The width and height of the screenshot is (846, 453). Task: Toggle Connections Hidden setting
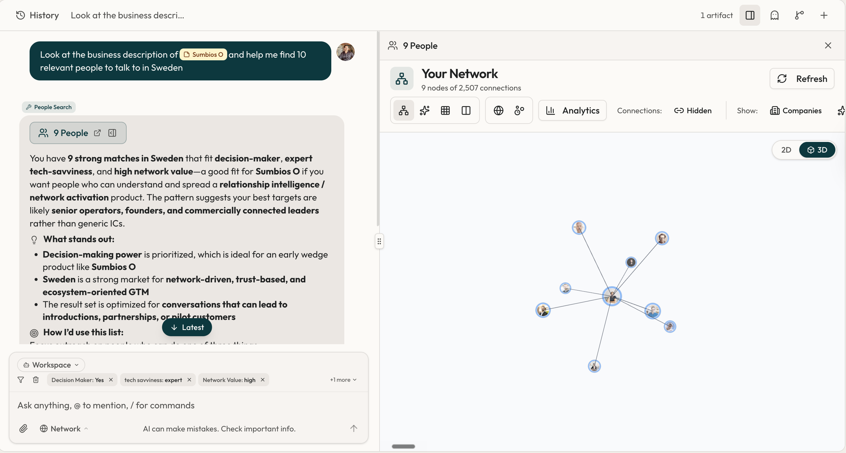693,111
